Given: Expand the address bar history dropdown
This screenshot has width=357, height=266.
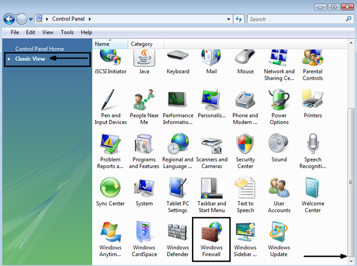Looking at the screenshot, I should 228,19.
